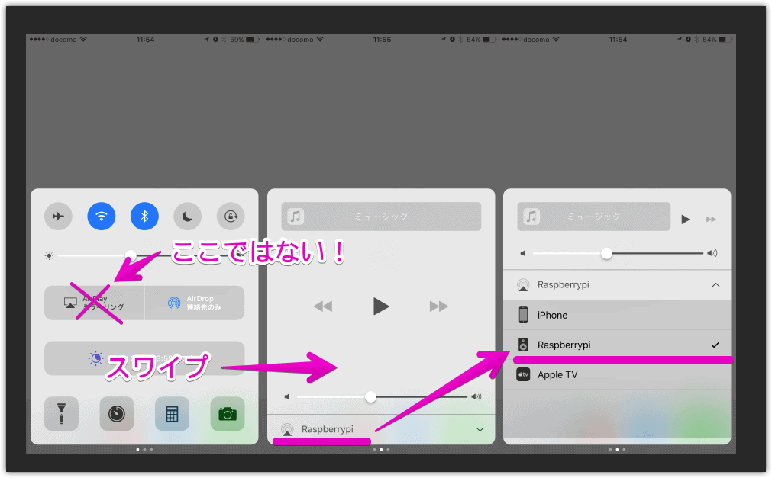The height and width of the screenshot is (478, 772).
Task: Tap the small play button beside ミュージック
Action: point(686,220)
